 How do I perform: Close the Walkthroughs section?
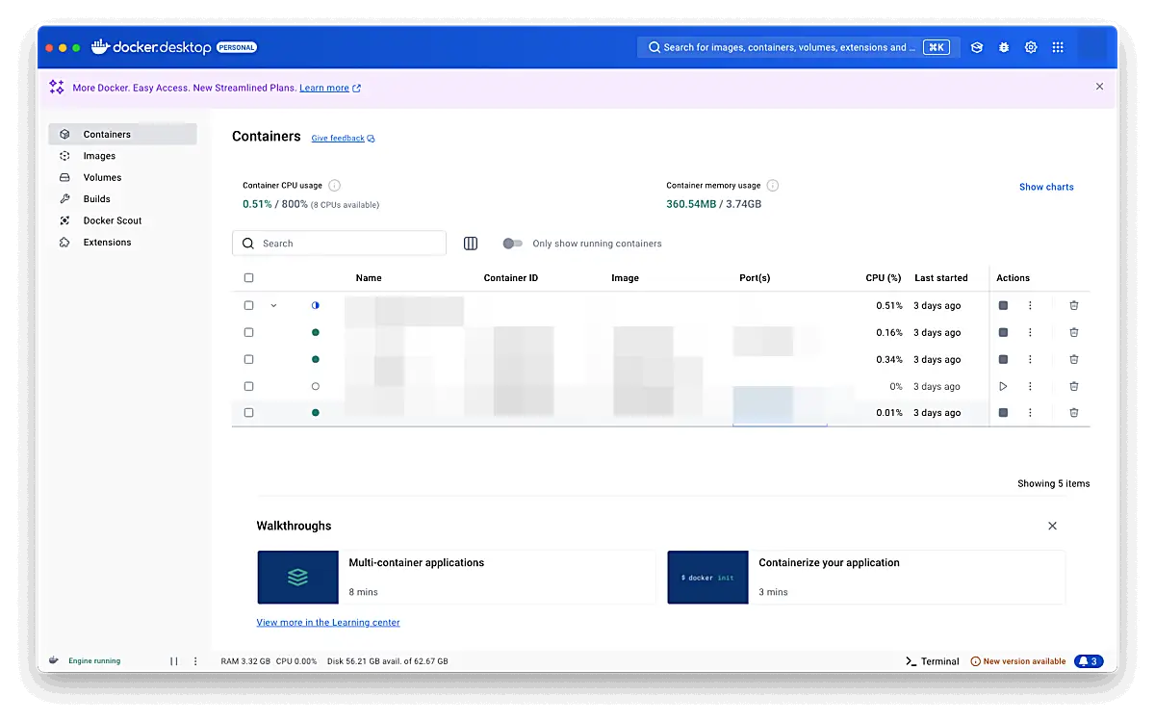[x=1052, y=526]
